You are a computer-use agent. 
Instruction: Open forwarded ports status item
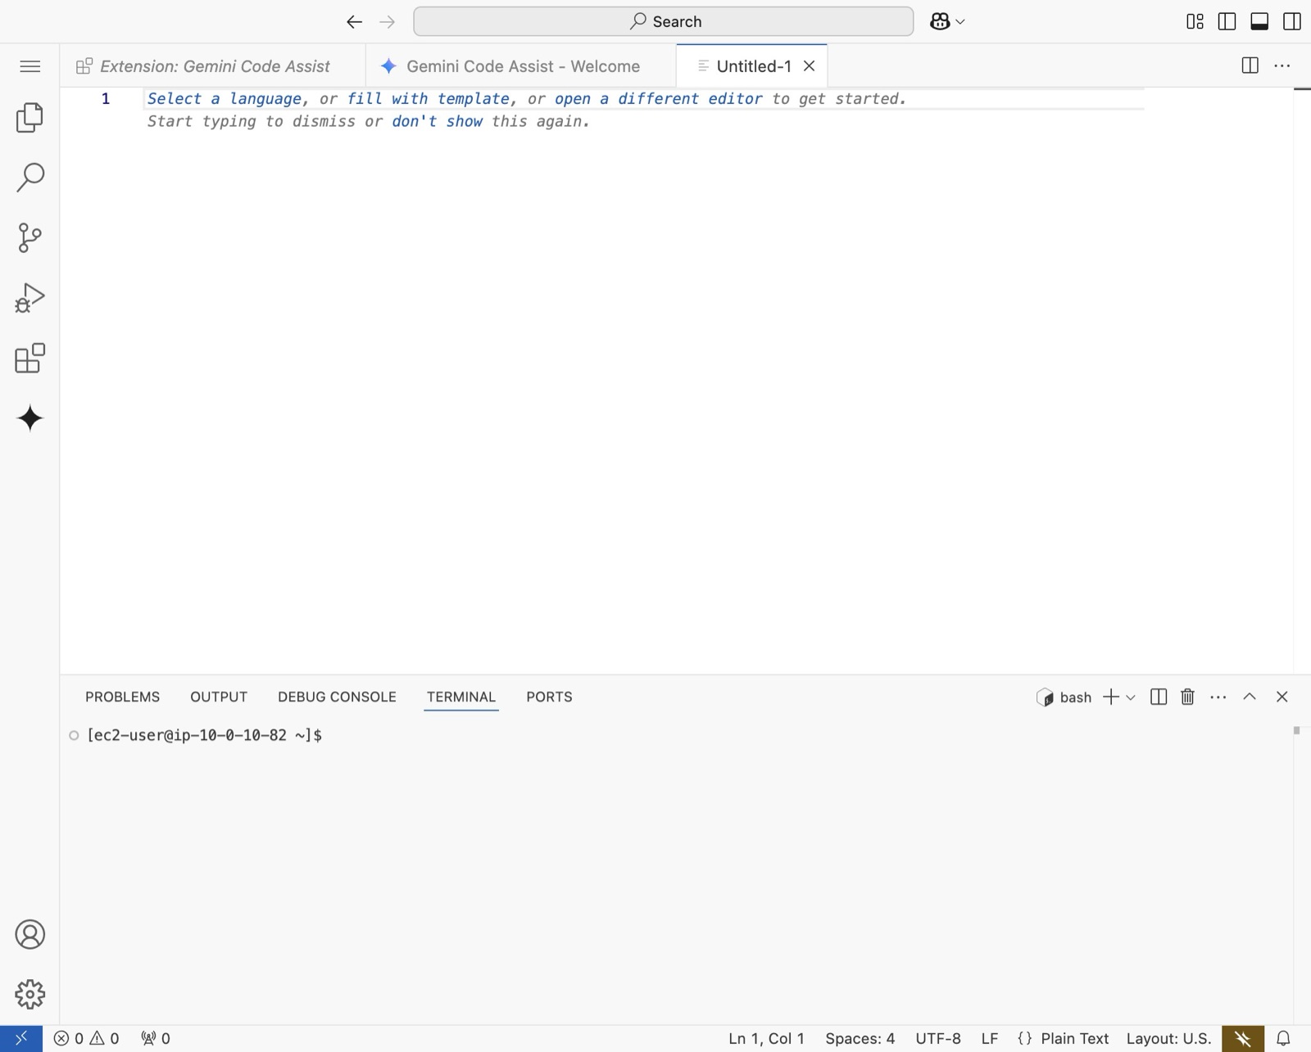(156, 1038)
